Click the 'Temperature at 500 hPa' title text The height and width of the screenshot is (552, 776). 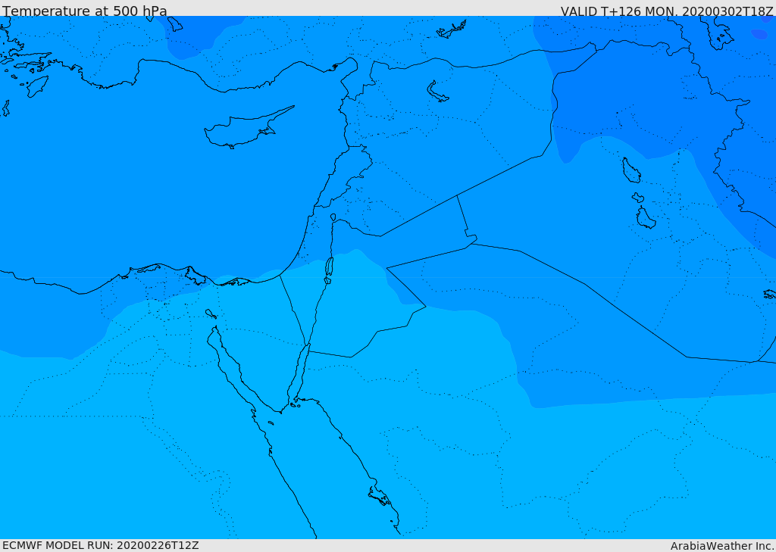85,11
